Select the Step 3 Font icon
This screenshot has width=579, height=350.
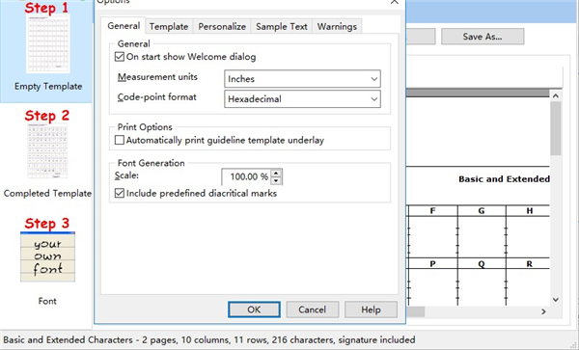coord(47,256)
